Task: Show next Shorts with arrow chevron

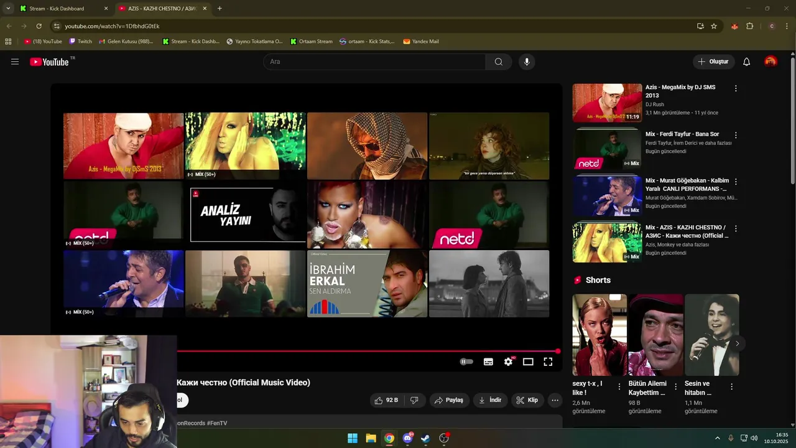Action: [738, 343]
